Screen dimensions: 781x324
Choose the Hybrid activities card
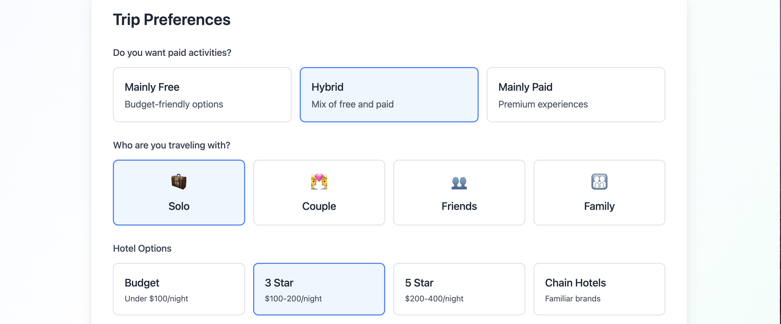tap(389, 95)
